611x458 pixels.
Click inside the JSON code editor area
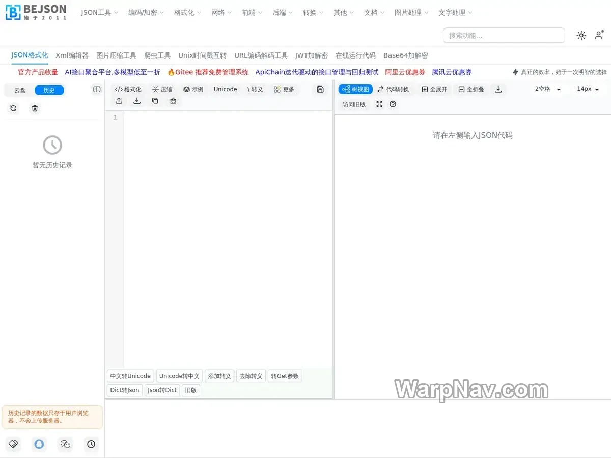(x=228, y=239)
